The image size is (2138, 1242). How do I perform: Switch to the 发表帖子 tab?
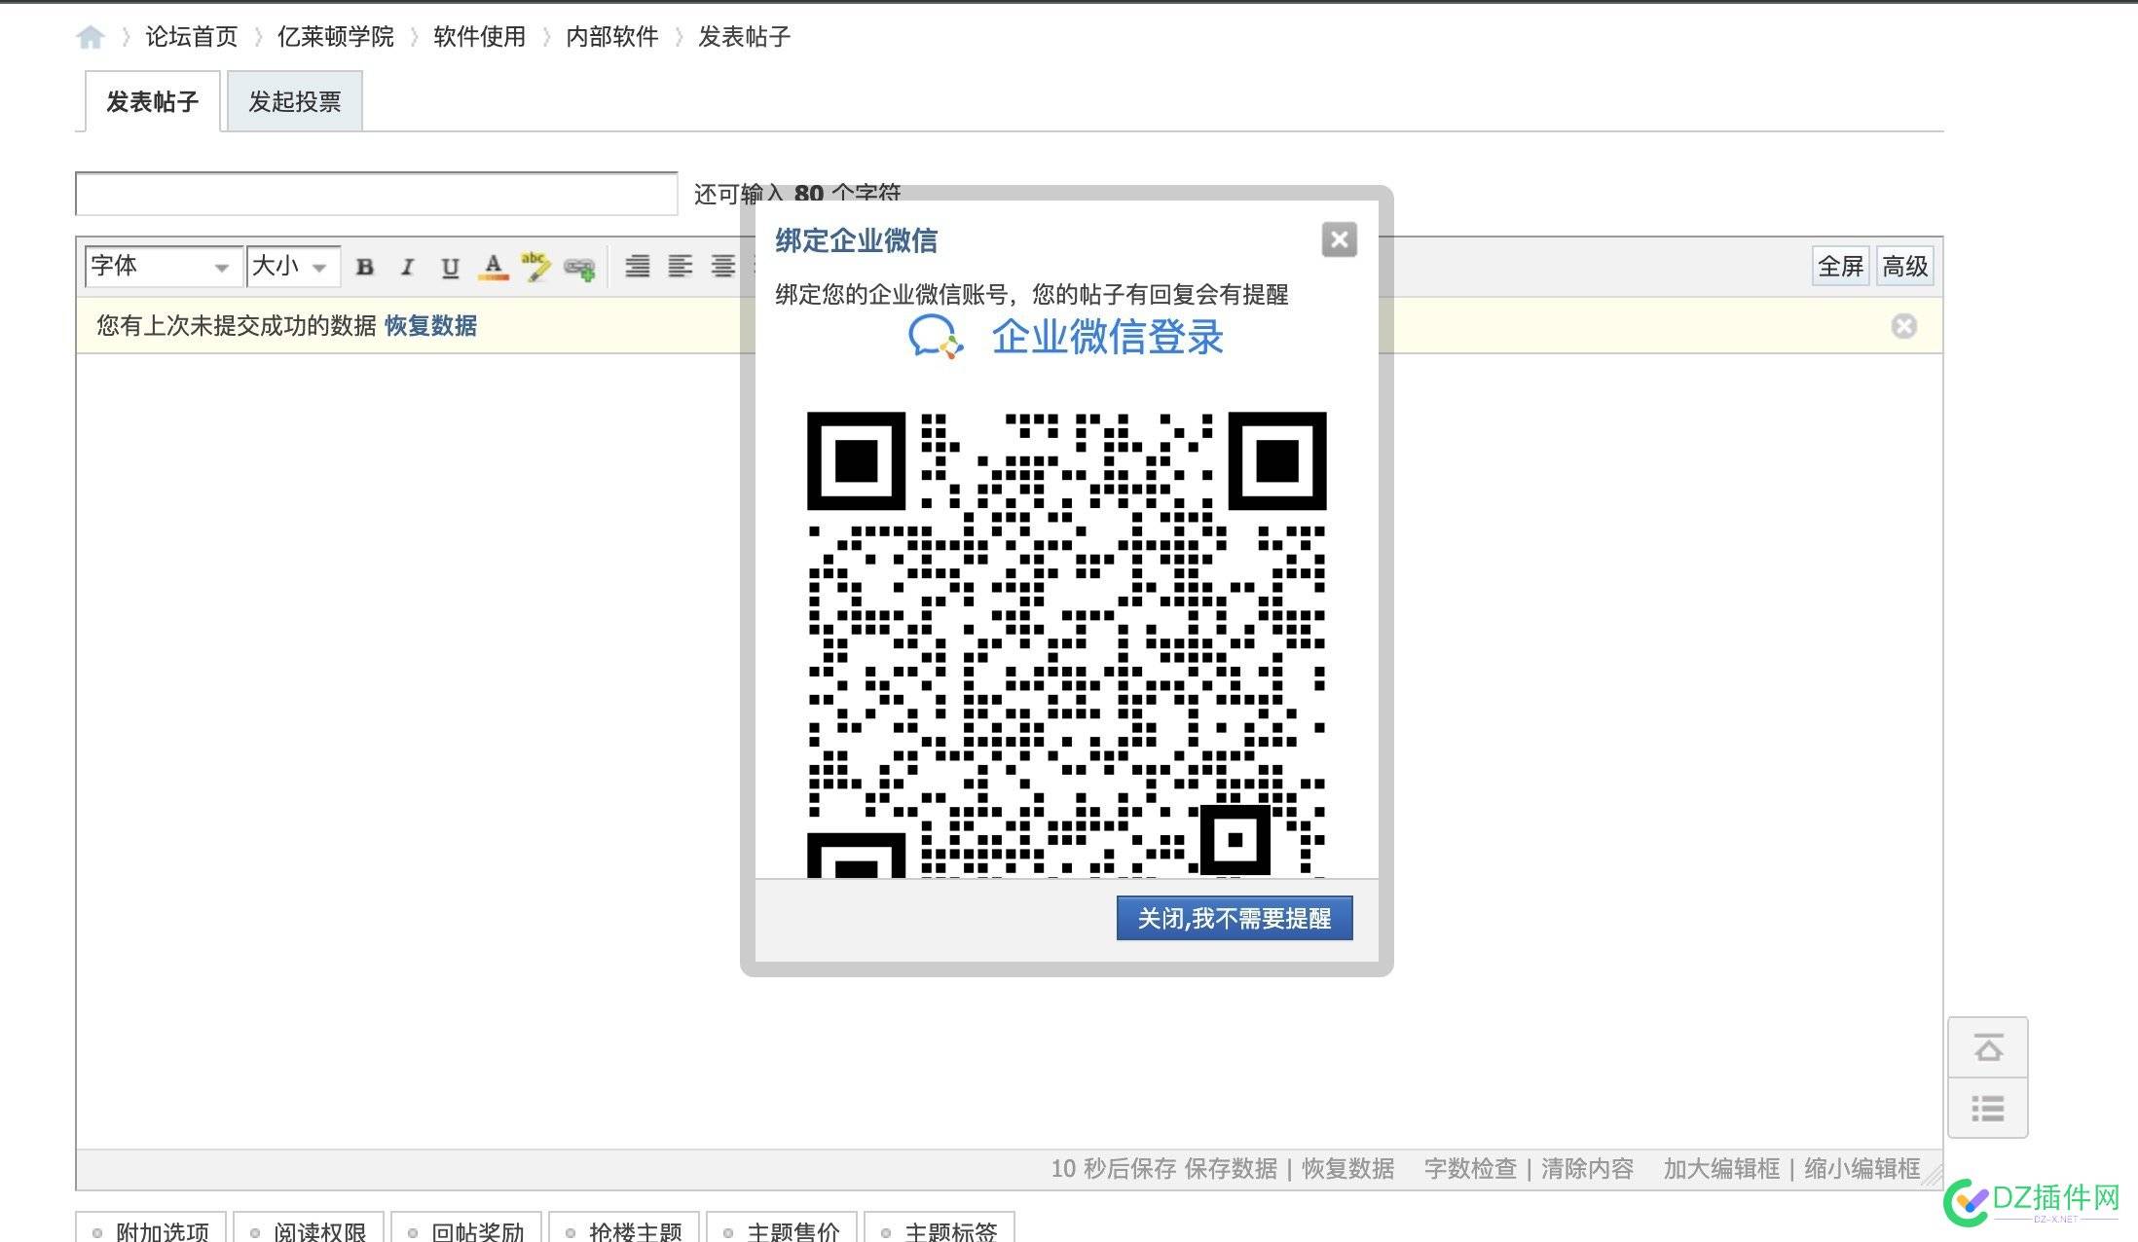point(153,101)
